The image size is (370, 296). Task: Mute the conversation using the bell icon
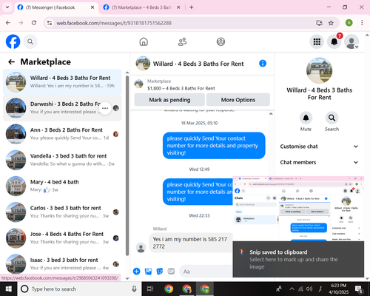pos(306,118)
